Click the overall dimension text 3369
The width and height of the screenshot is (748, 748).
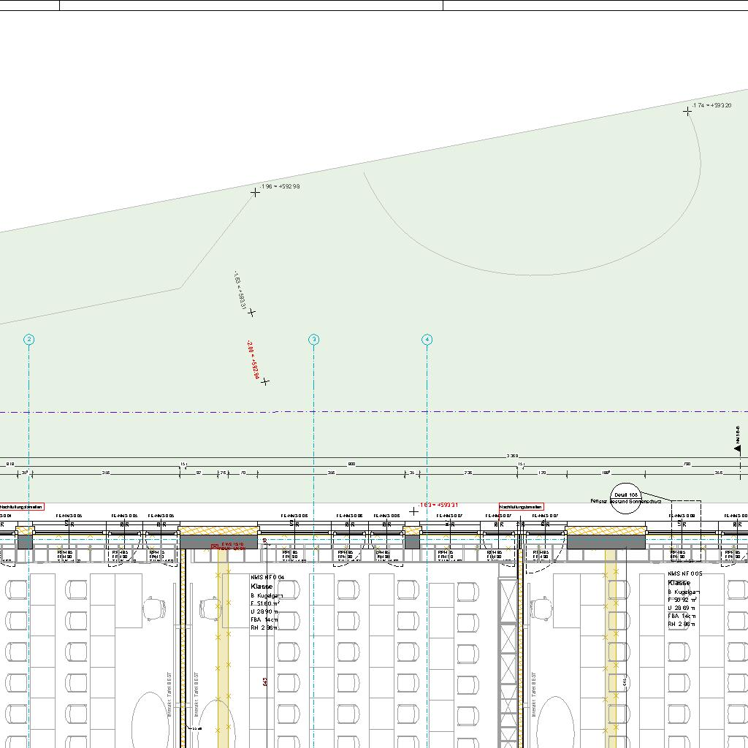512,456
